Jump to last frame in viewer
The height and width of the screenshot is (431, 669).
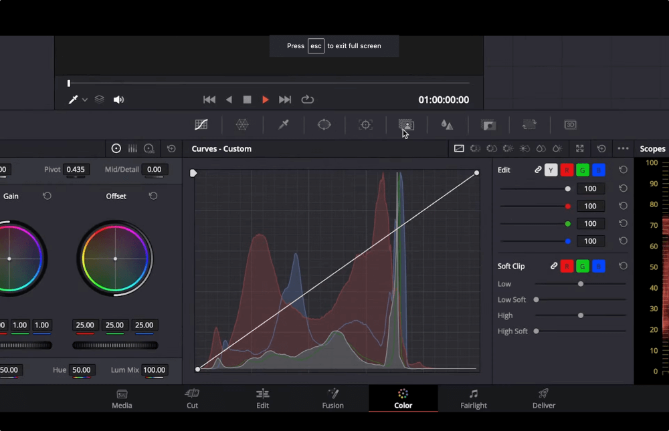[x=285, y=100]
